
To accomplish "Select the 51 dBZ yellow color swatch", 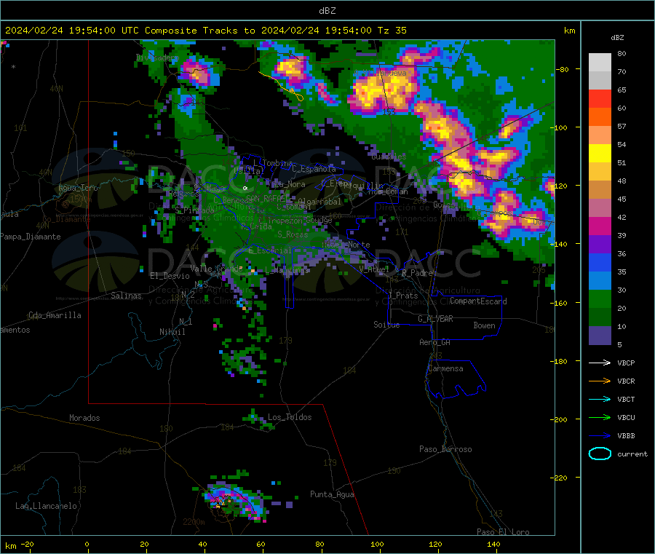I will (x=600, y=154).
